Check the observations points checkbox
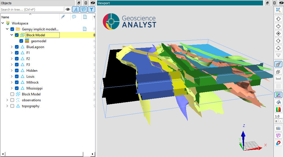The height and width of the screenshot is (157, 284). [x=12, y=100]
